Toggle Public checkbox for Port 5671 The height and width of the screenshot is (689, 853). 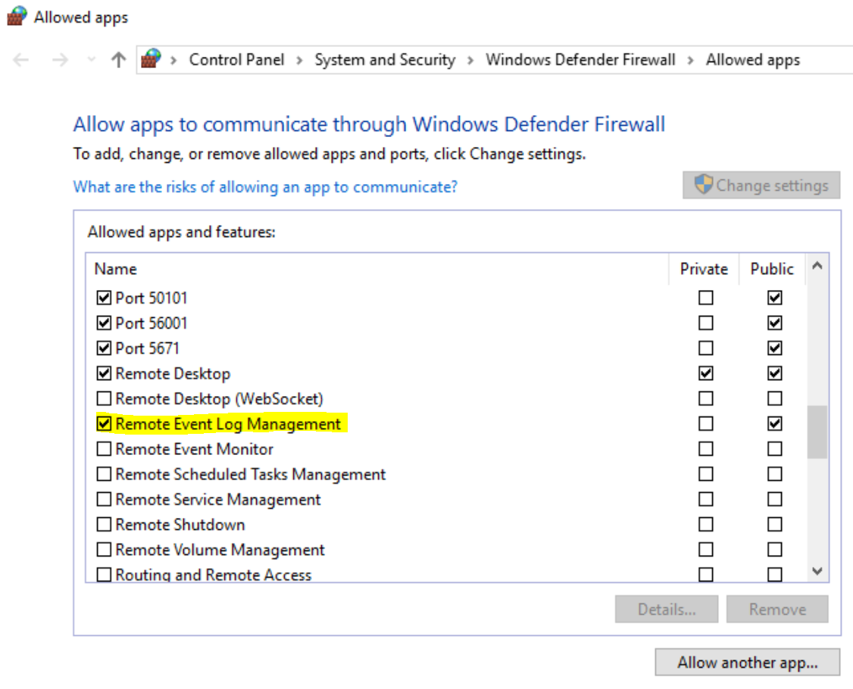pyautogui.click(x=774, y=348)
